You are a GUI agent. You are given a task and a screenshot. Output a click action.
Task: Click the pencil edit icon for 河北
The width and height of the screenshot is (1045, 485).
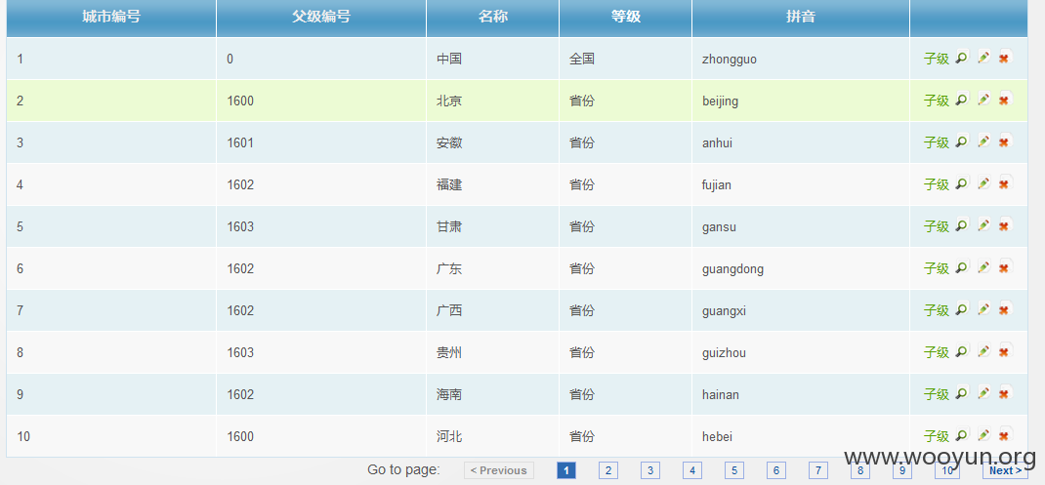tap(983, 435)
